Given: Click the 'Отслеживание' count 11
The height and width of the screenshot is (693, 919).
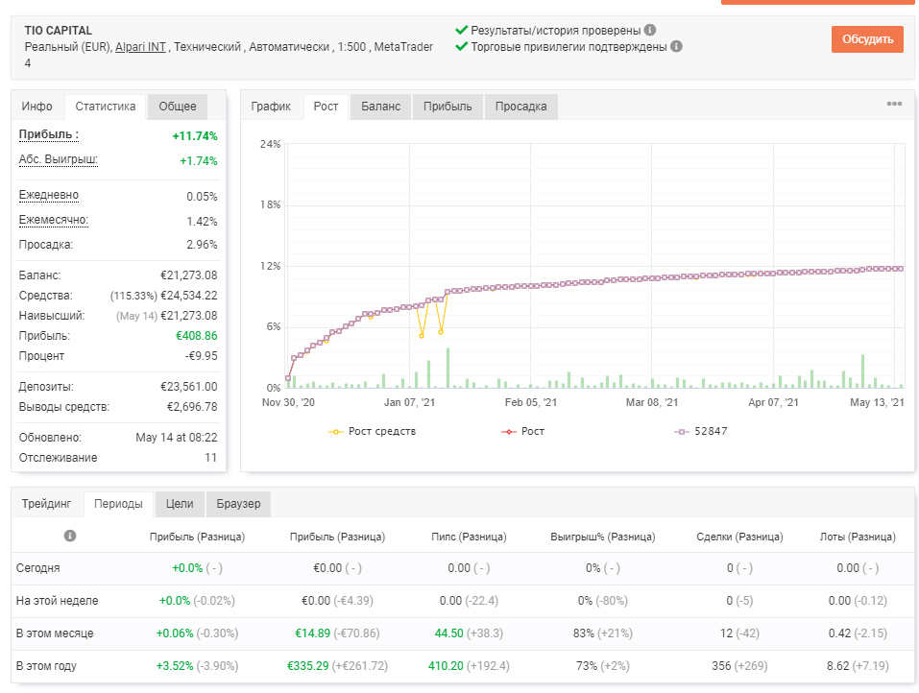Looking at the screenshot, I should 211,458.
